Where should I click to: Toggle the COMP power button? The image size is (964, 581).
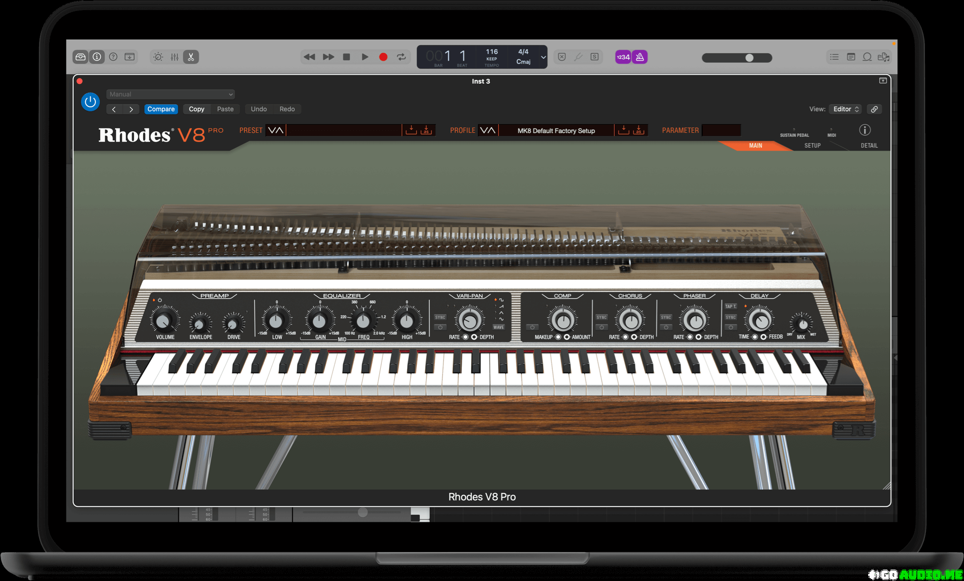coord(532,327)
